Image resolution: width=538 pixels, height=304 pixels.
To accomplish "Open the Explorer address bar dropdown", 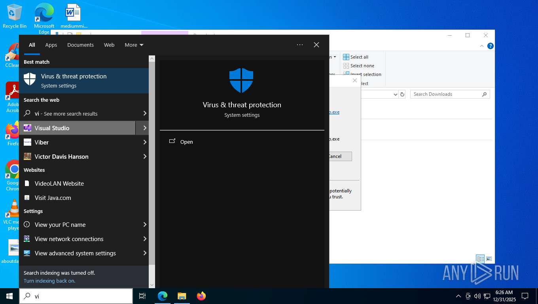I will 395,94.
